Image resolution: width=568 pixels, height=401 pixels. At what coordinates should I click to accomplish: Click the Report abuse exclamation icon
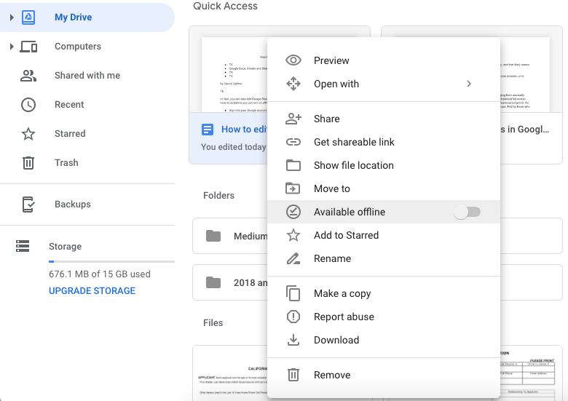(x=293, y=317)
